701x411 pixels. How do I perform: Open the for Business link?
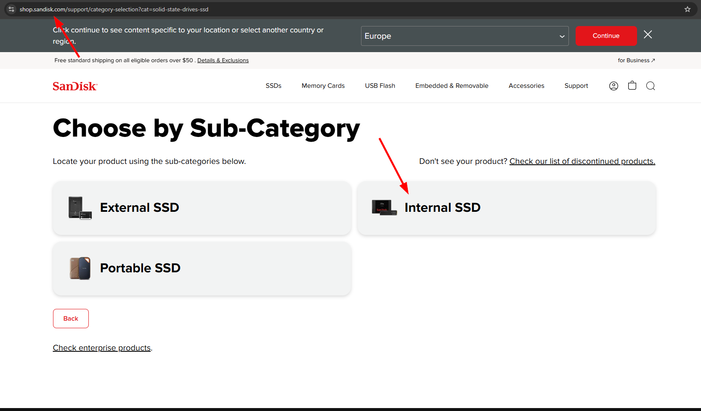(636, 61)
